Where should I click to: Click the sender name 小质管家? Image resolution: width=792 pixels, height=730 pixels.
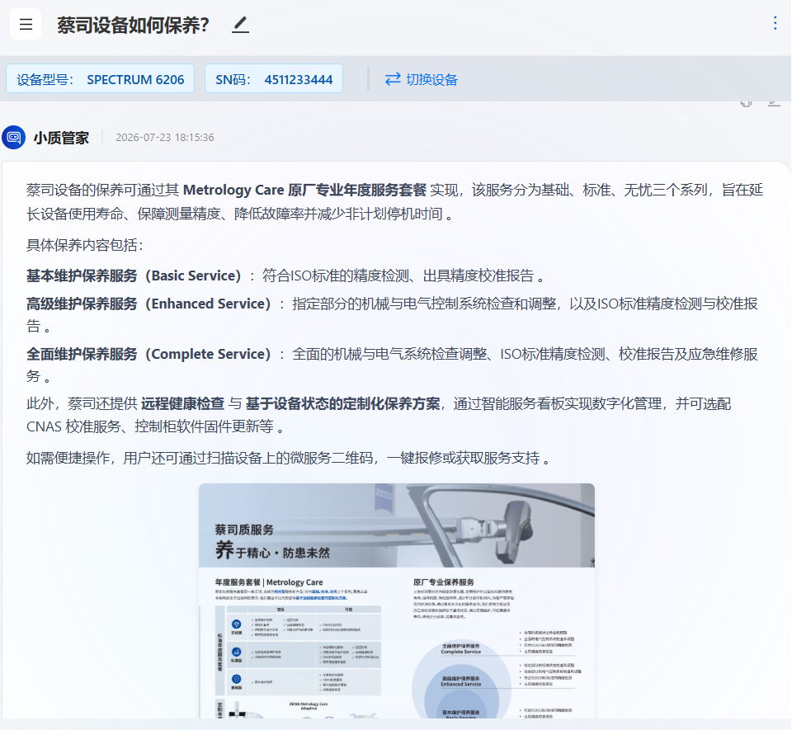62,138
